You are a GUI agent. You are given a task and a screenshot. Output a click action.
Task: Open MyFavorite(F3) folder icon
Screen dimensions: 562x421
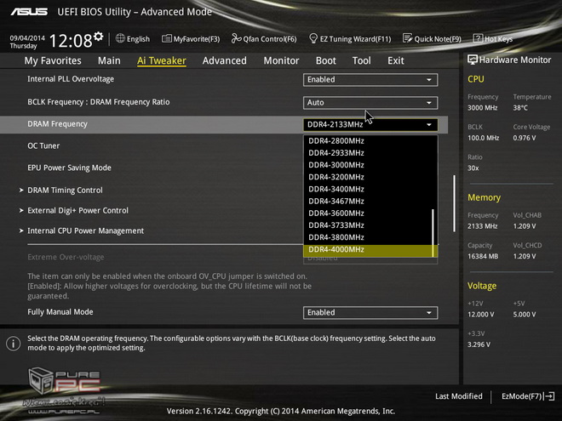click(167, 38)
